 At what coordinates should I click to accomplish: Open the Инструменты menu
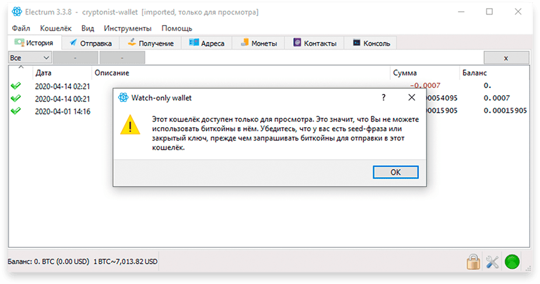(x=128, y=28)
